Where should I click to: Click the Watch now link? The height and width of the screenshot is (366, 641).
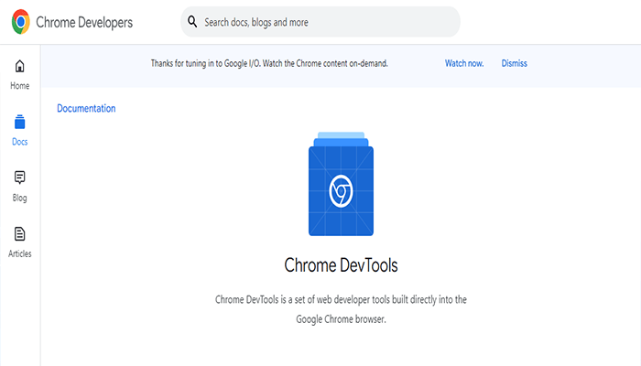click(x=464, y=63)
